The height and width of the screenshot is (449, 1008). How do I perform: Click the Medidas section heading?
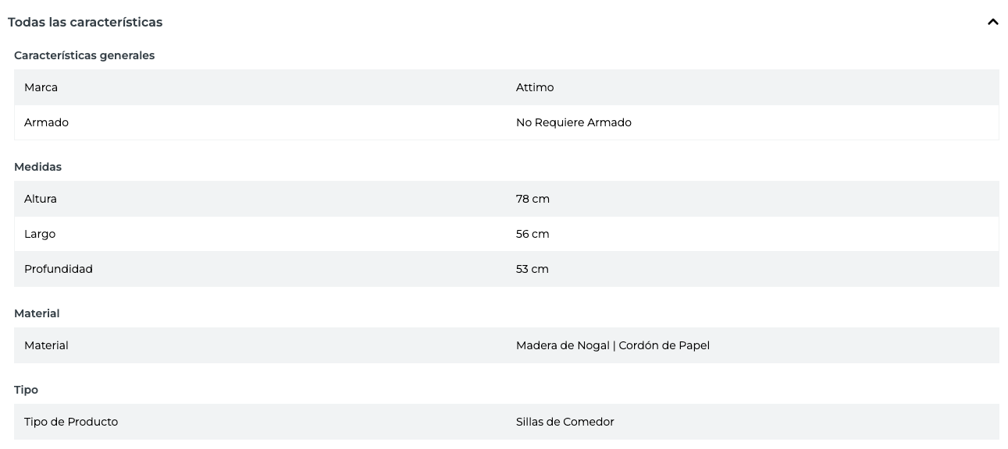coord(37,167)
